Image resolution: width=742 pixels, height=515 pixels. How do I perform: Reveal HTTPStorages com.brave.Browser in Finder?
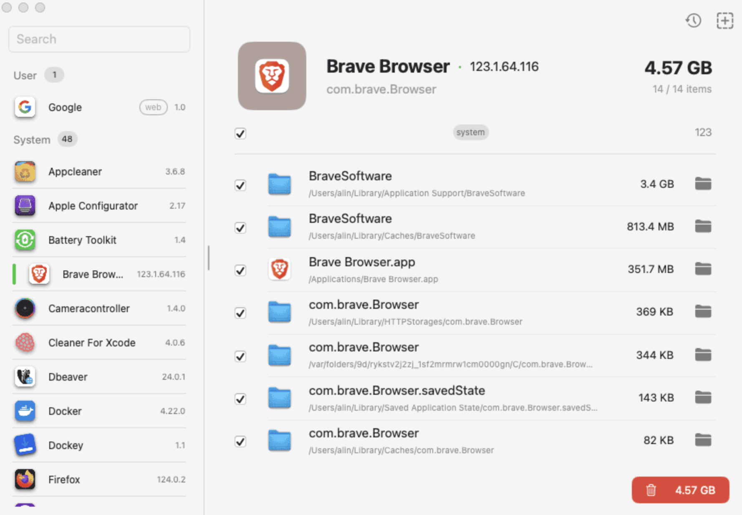click(703, 311)
